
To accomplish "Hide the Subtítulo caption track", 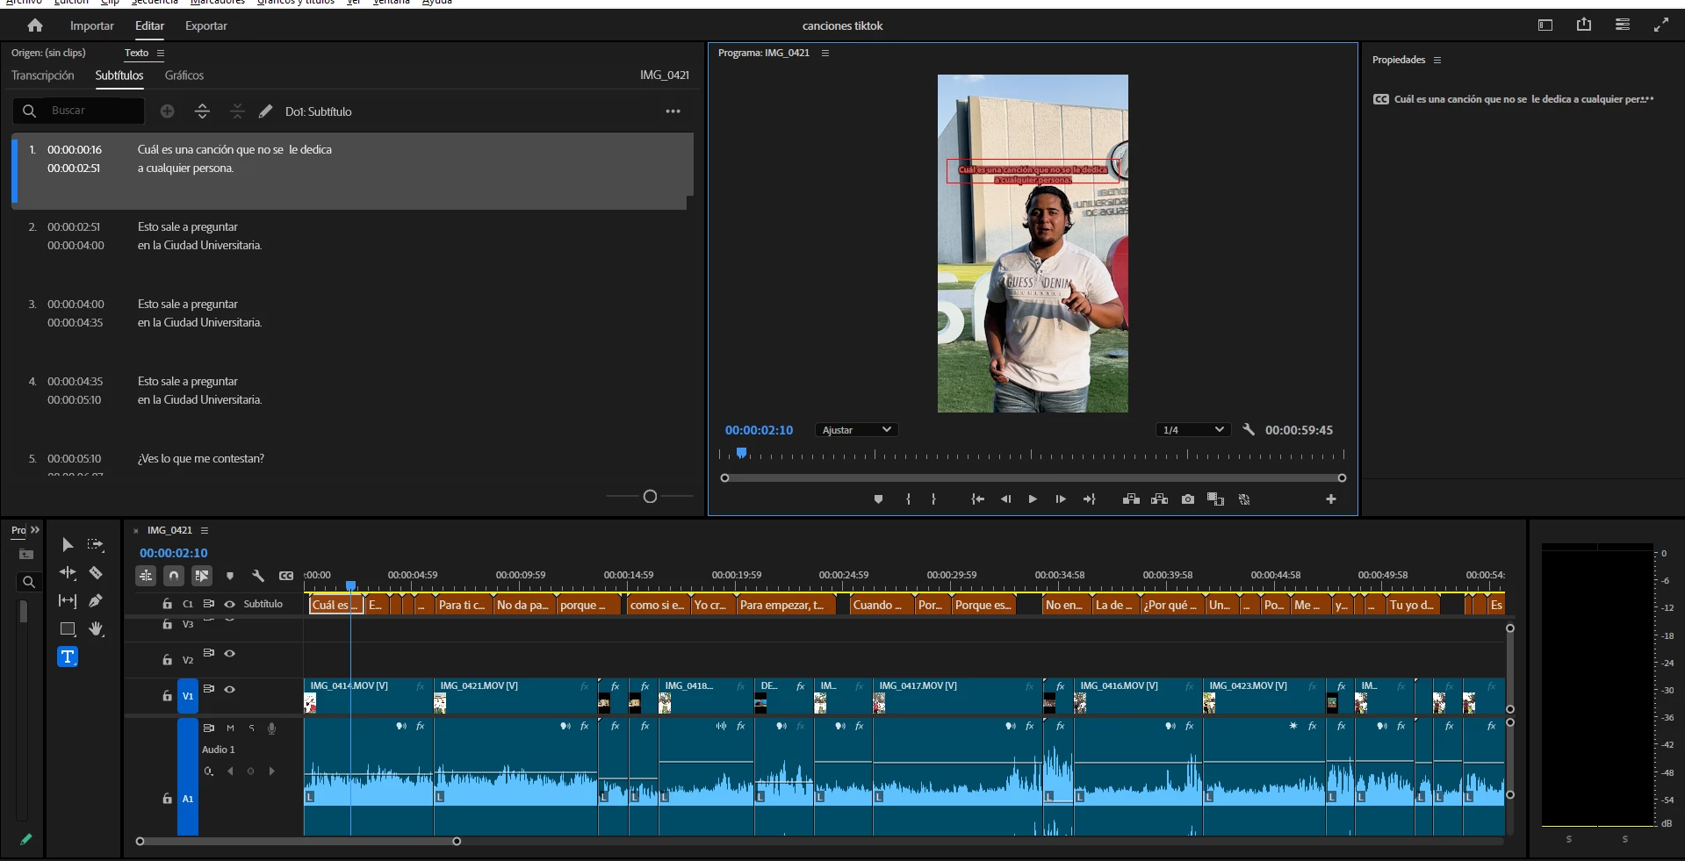I will 230,604.
